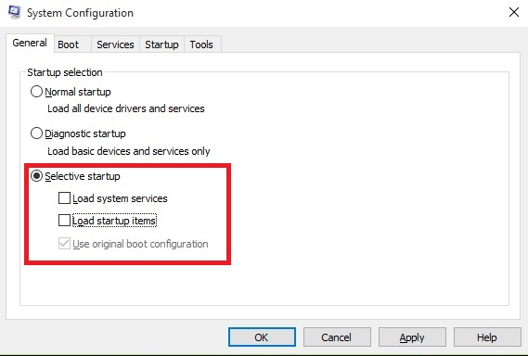528x356 pixels.
Task: Select the Selective startup radio button
Action: point(36,175)
